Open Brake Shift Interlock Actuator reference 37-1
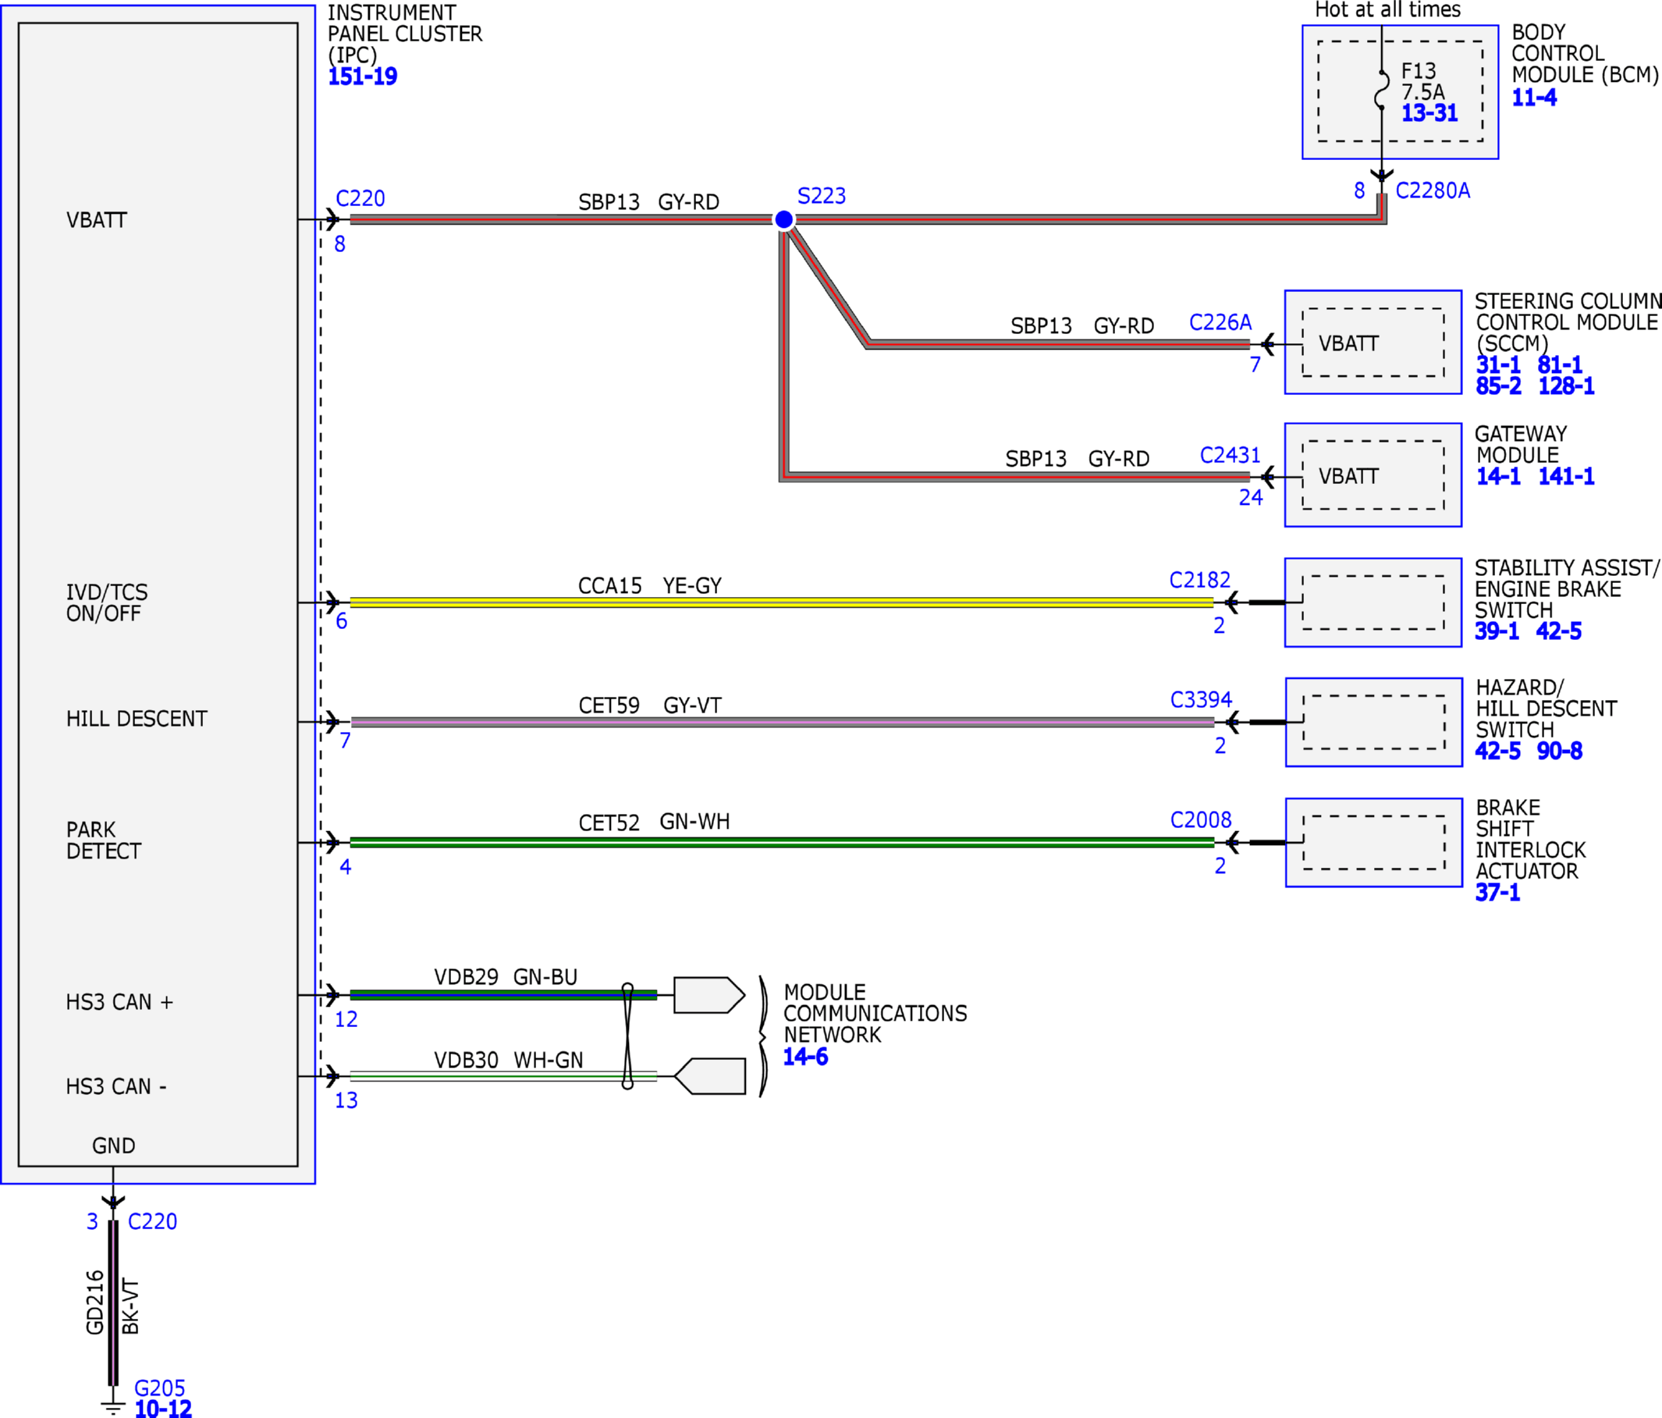 [x=1497, y=893]
